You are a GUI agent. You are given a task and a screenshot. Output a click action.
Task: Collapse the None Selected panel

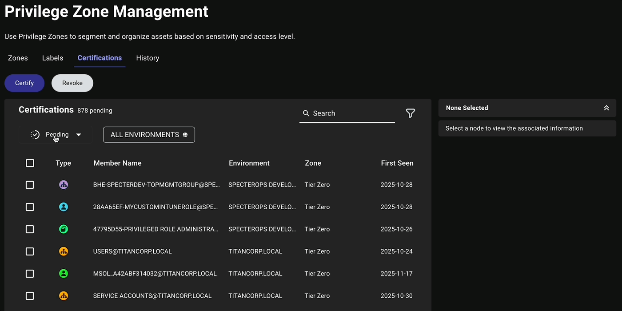606,108
